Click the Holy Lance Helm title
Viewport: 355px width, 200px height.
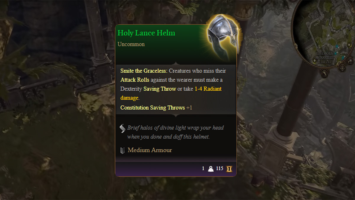[x=146, y=33]
